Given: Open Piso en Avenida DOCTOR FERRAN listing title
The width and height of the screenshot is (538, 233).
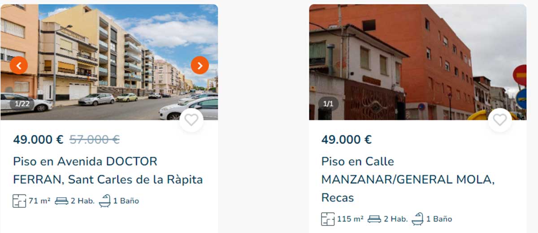Looking at the screenshot, I should 108,170.
